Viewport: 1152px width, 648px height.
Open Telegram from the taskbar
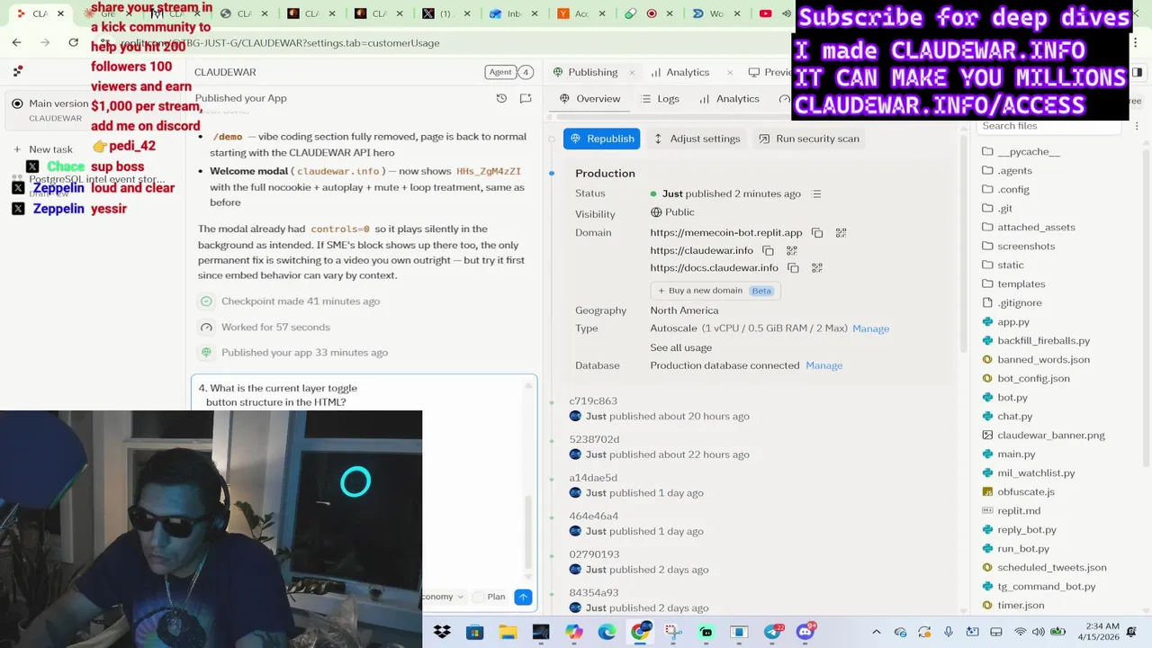coord(773,632)
